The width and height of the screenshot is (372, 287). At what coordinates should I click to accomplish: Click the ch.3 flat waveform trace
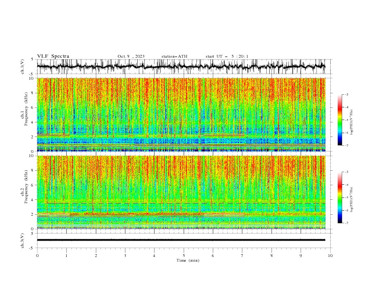coord(181,240)
